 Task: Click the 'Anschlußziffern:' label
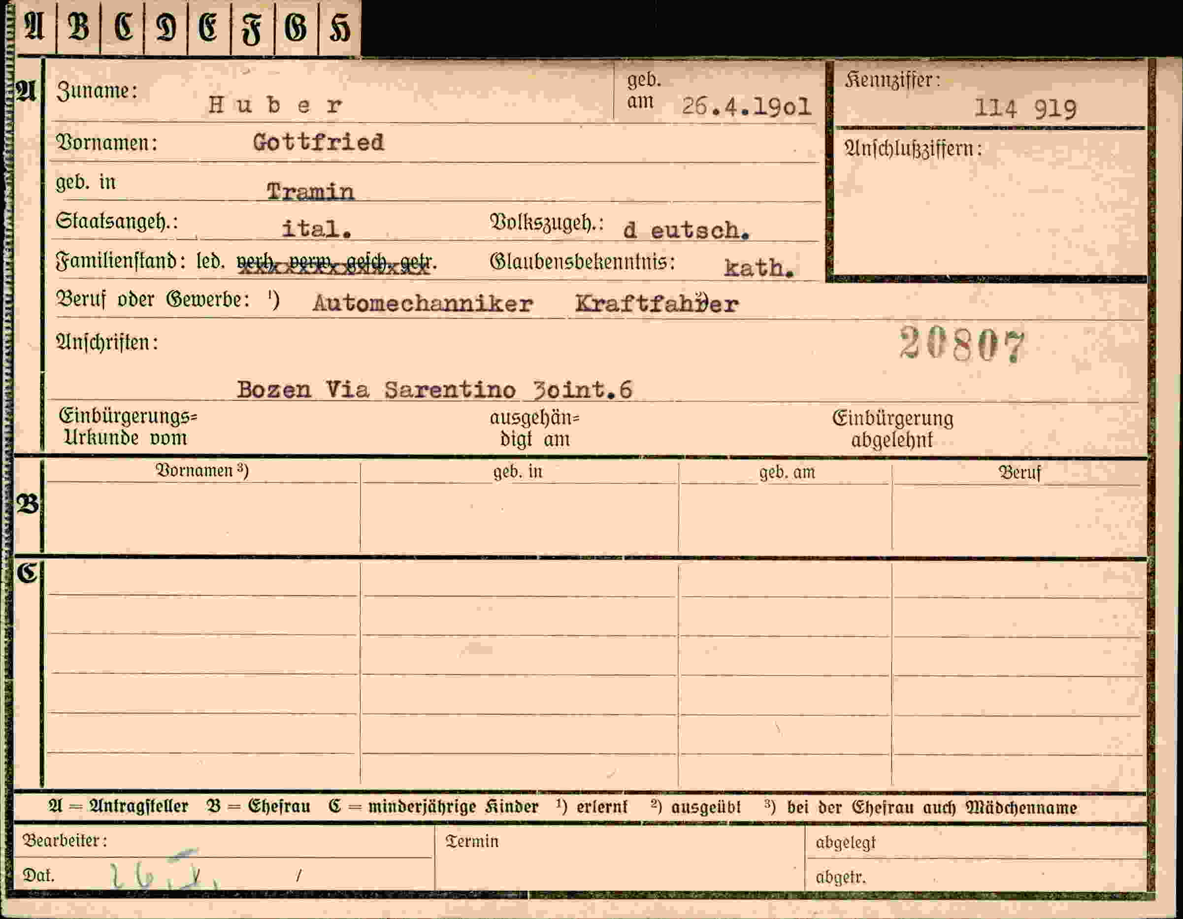pyautogui.click(x=913, y=148)
